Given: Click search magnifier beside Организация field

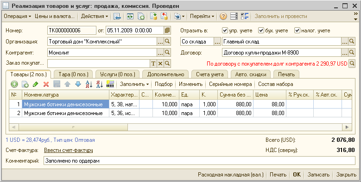Looking at the screenshot, I should 167,42.
